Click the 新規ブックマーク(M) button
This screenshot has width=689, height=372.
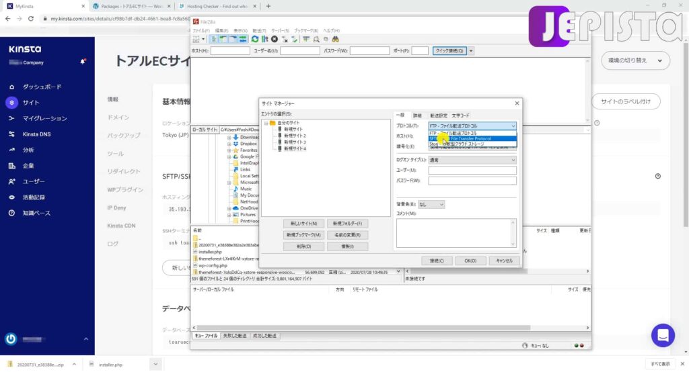pos(303,235)
